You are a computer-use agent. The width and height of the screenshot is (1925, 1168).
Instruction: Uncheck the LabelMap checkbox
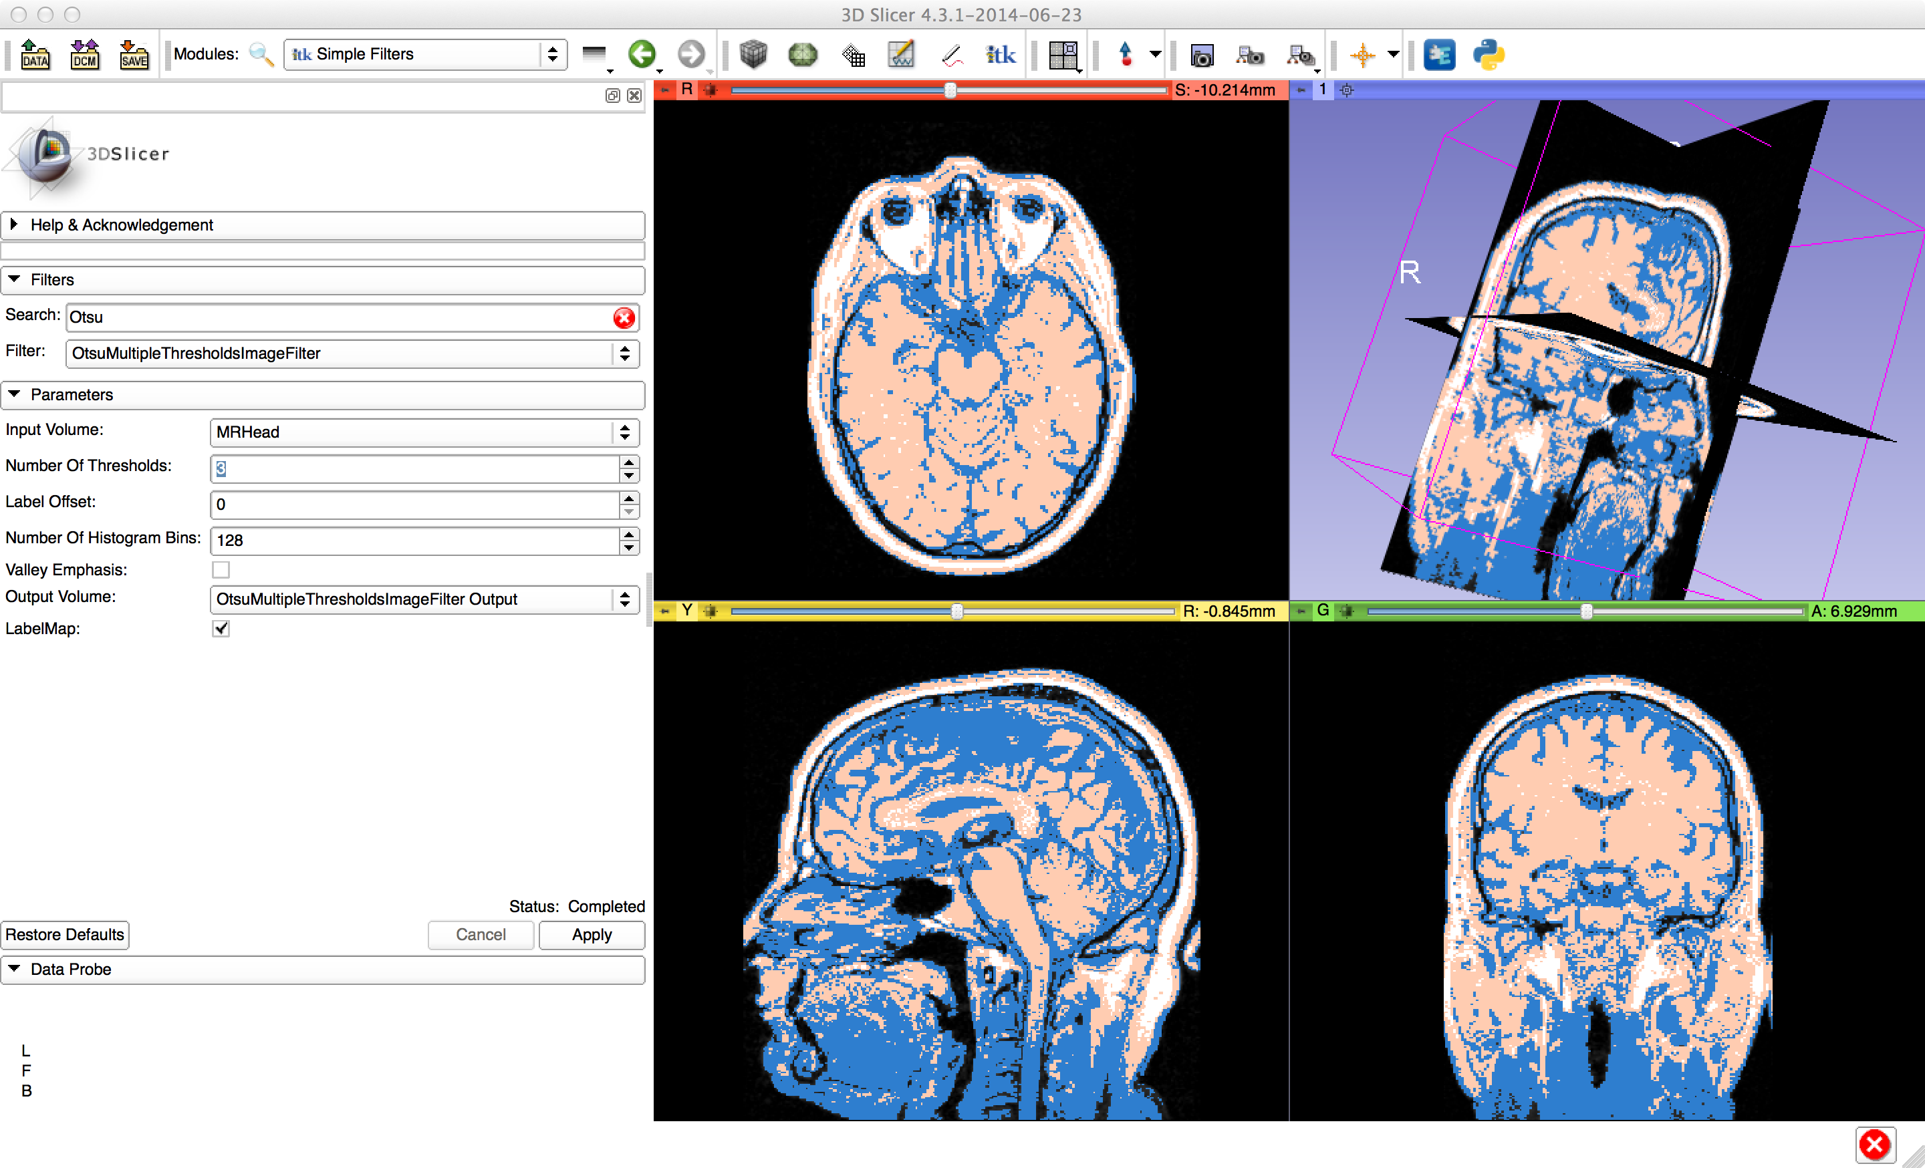(221, 629)
